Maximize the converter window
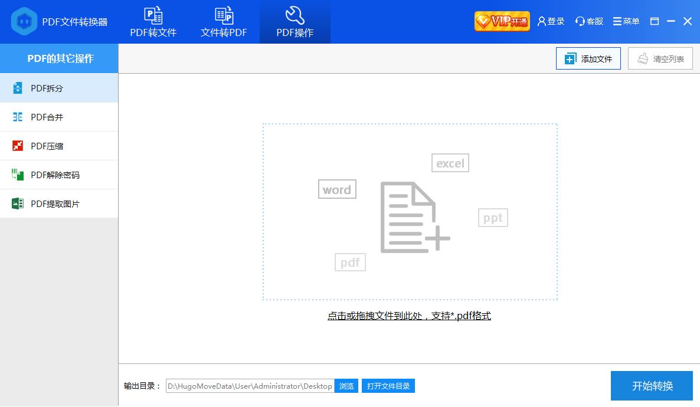The image size is (700, 407). (x=655, y=21)
